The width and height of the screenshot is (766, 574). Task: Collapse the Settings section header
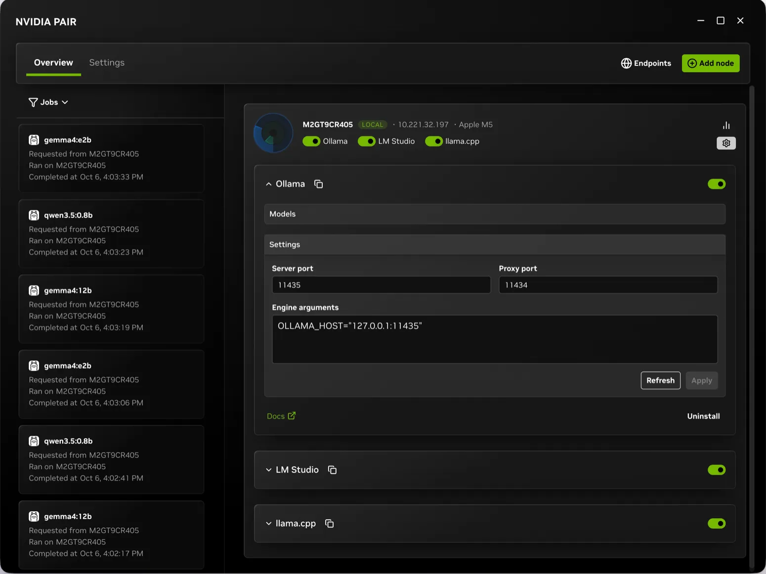pos(495,245)
